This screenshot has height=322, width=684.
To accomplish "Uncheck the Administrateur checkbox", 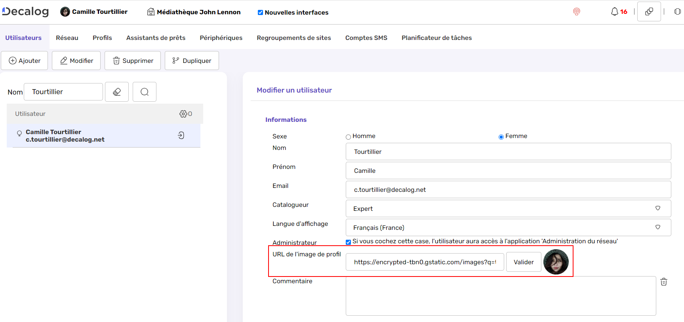I will pyautogui.click(x=349, y=242).
